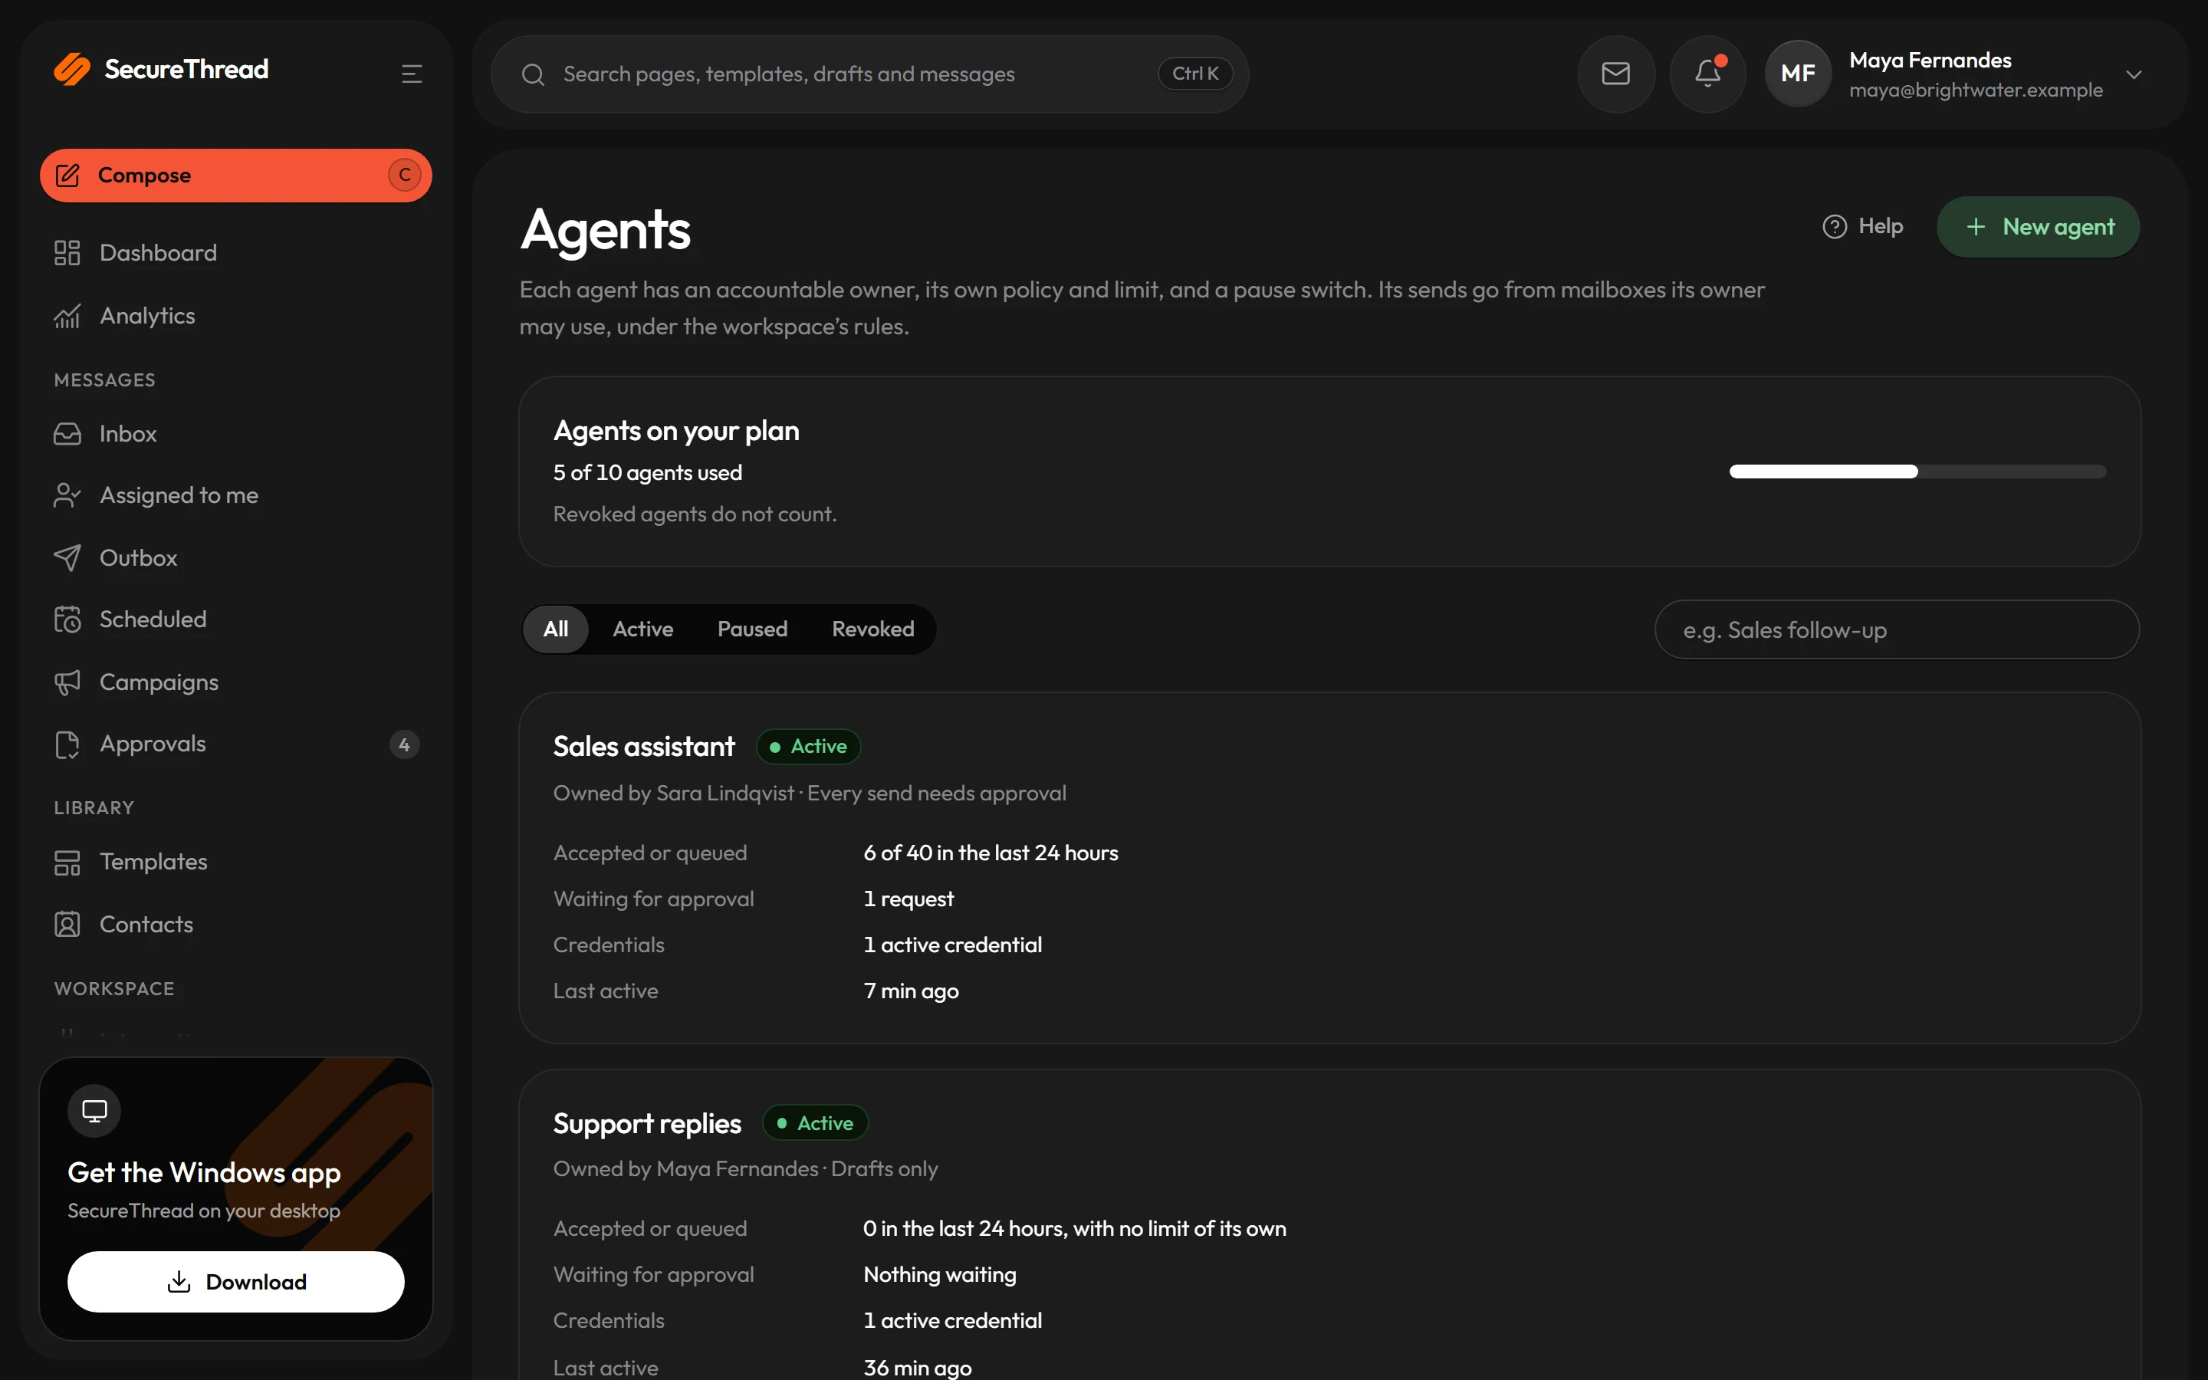2208x1380 pixels.
Task: Click '6 of 40 in the last 24 hours'
Action: (x=990, y=853)
